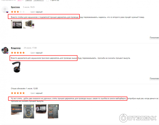Click the Otzovik watermark logo

(138, 118)
